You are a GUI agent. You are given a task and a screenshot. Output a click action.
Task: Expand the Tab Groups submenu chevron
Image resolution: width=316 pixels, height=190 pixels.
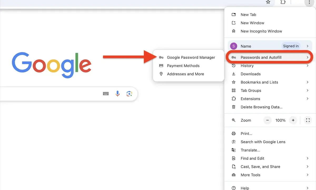tap(307, 91)
